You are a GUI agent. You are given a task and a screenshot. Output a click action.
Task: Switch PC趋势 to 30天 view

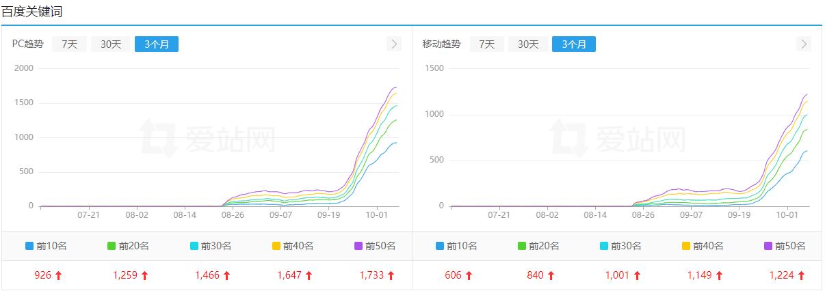tap(111, 44)
